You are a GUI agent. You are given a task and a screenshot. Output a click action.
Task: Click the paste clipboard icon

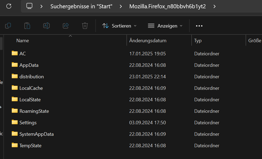pyautogui.click(x=27, y=26)
